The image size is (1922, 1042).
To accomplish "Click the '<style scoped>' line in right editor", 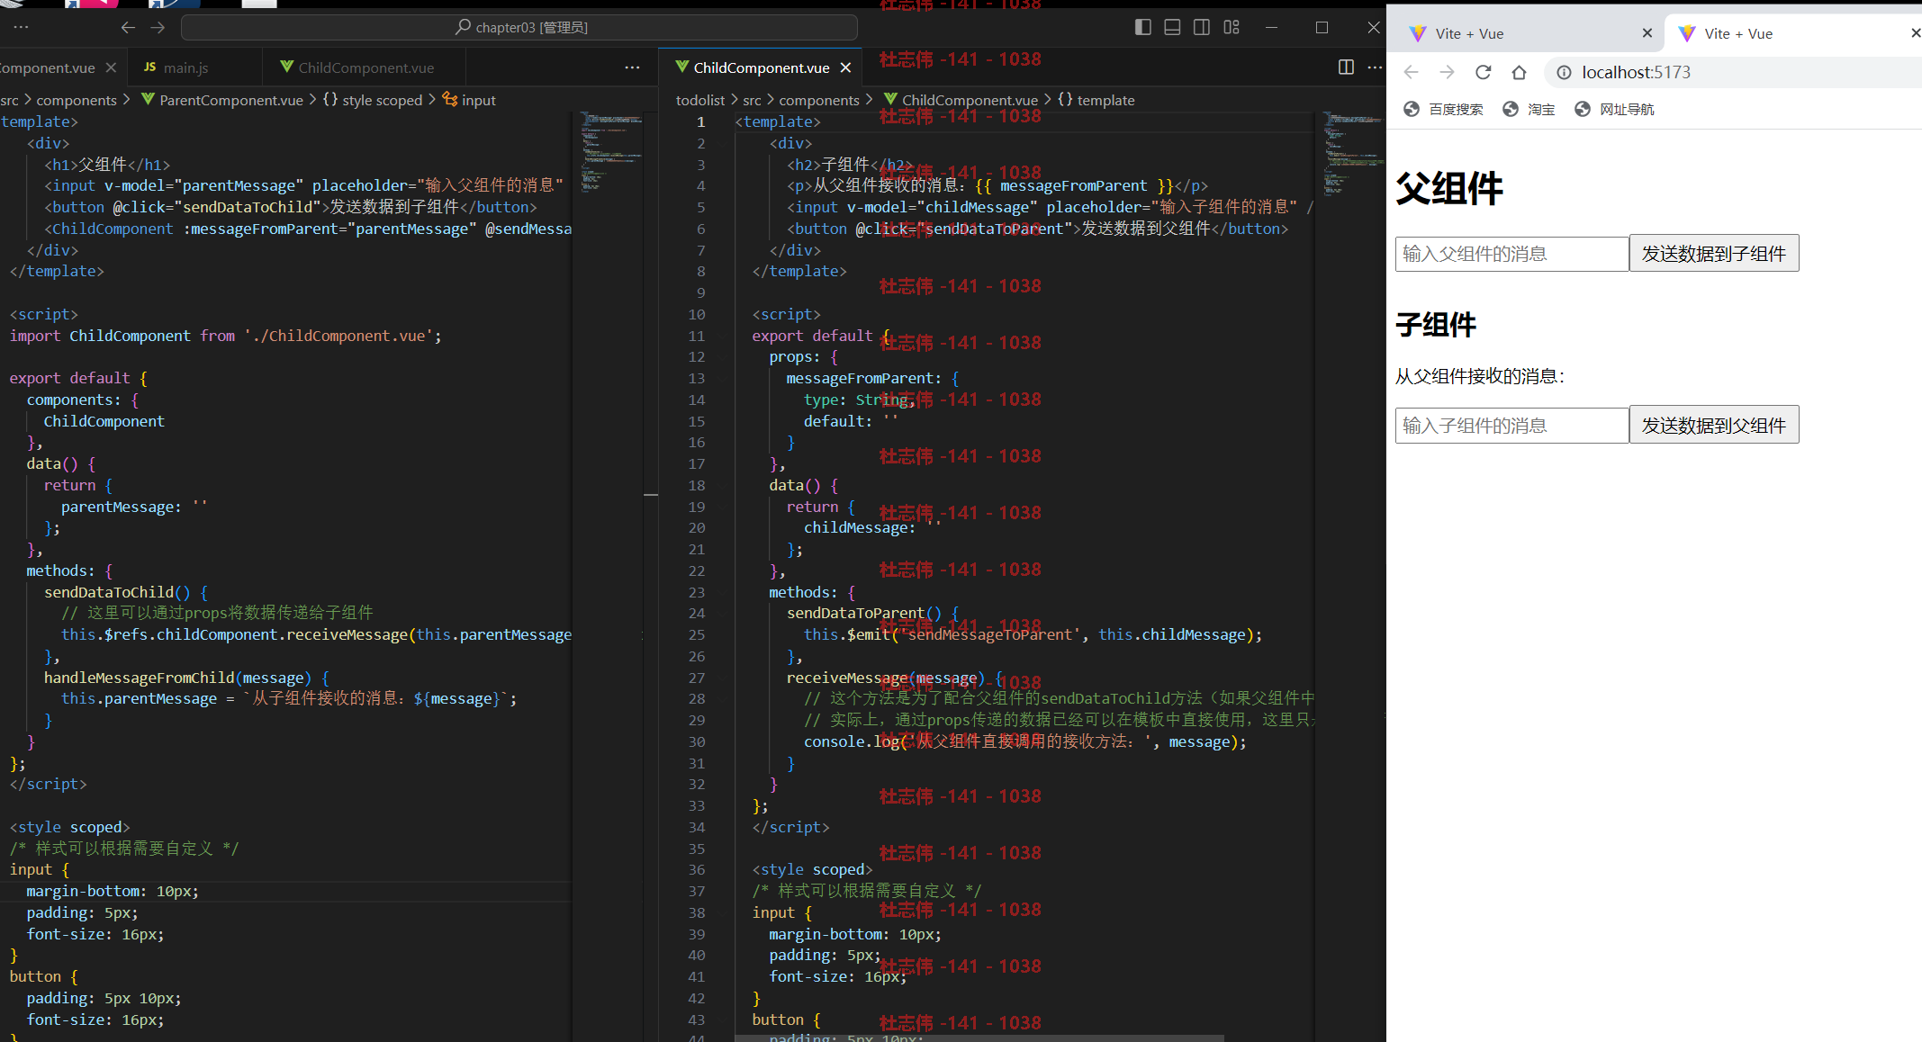I will pyautogui.click(x=812, y=869).
